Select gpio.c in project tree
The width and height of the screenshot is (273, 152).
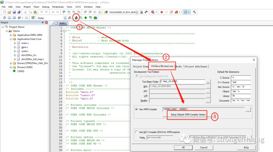point(25,47)
